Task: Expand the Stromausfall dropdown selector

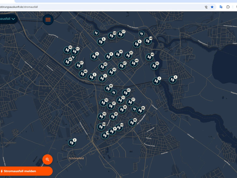Action: (x=8, y=19)
